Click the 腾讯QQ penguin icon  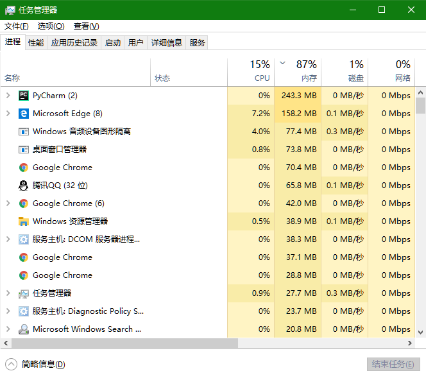tap(24, 186)
